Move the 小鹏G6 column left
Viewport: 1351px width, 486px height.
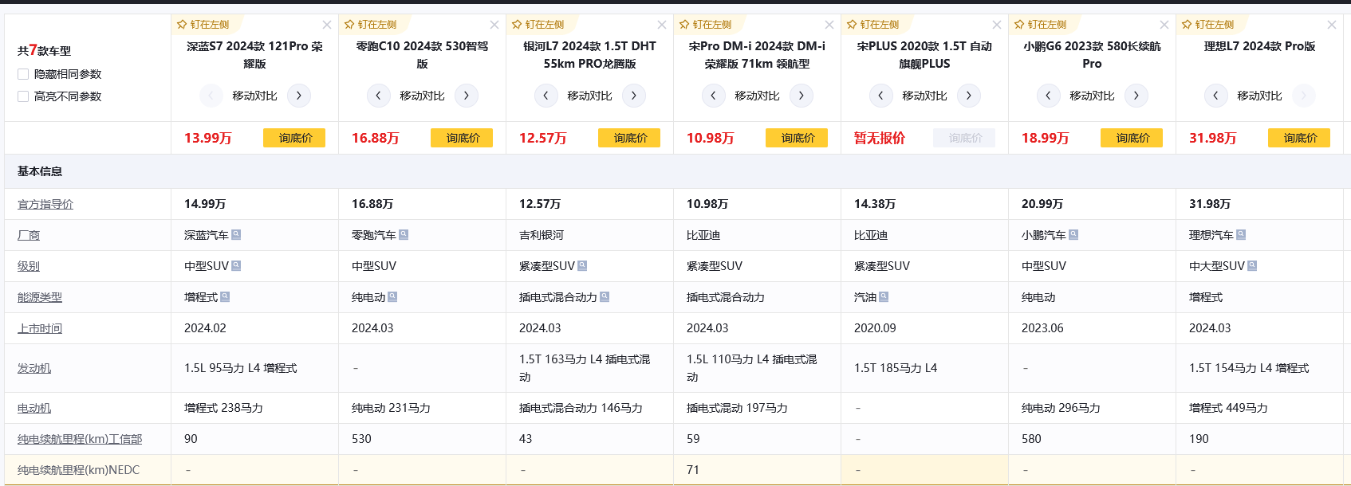click(1049, 96)
